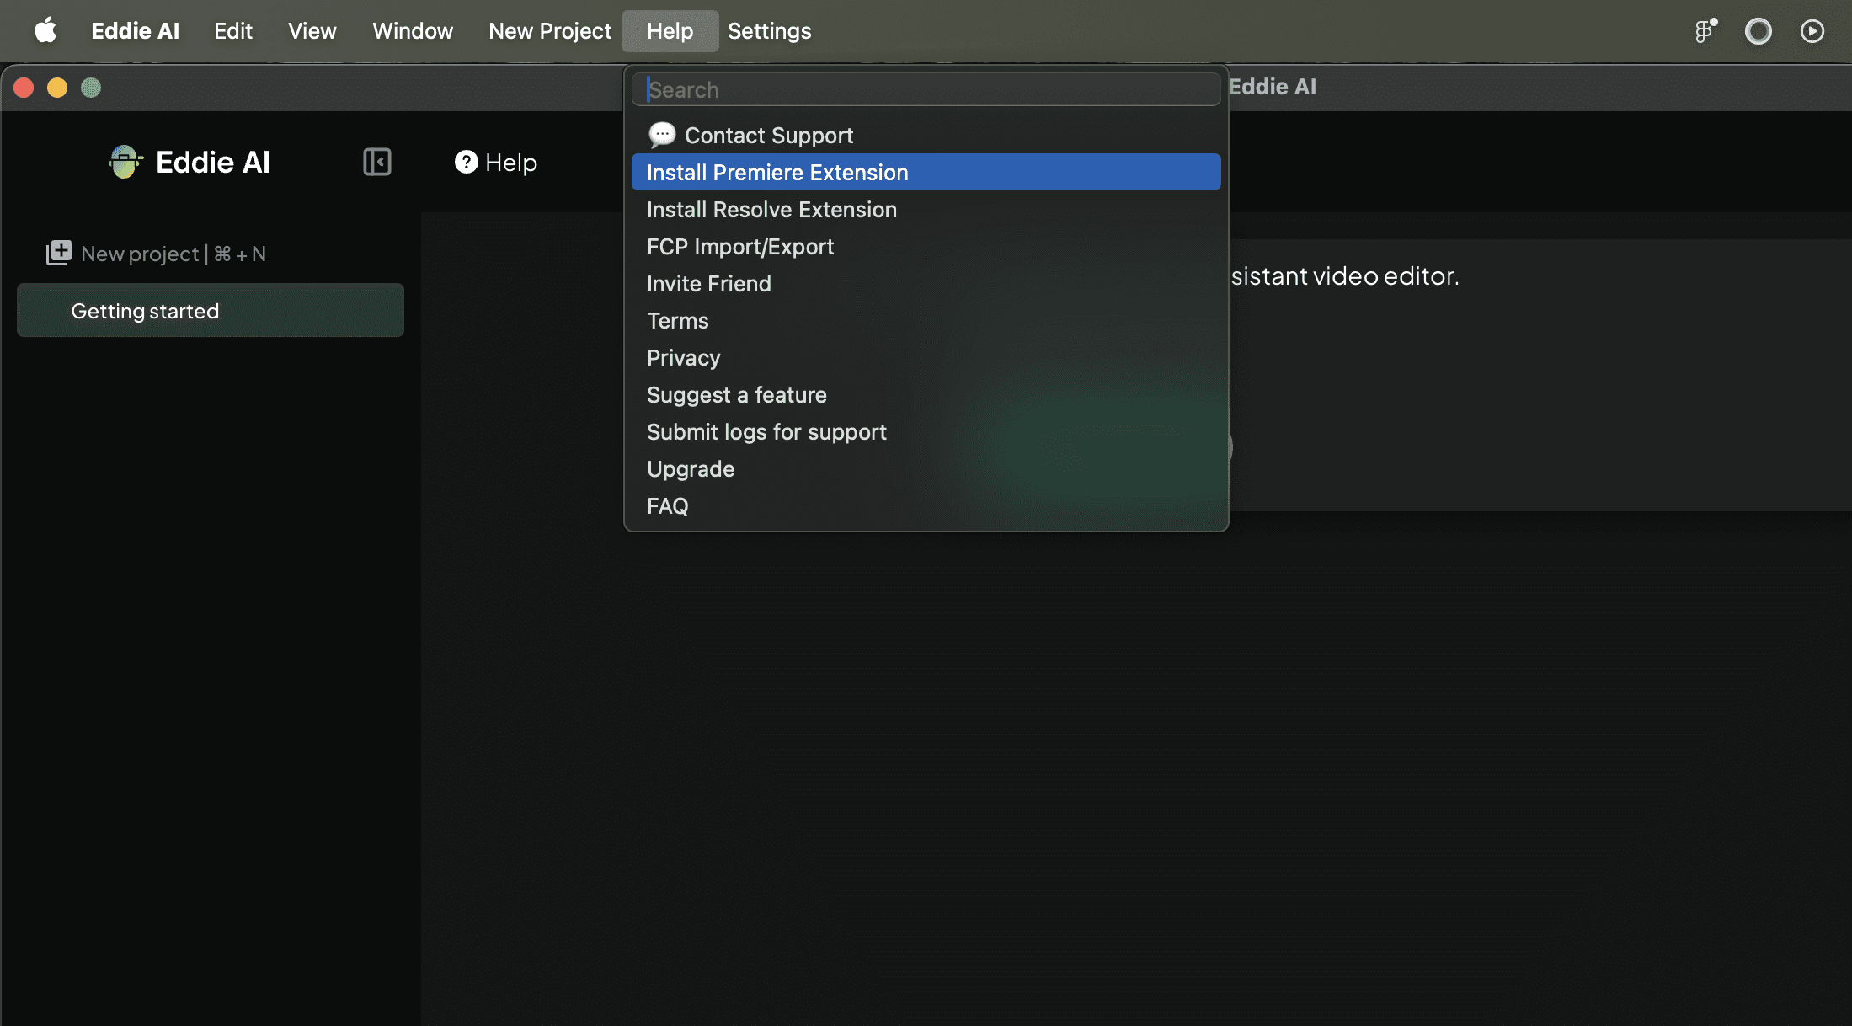Click the Help question mark icon
This screenshot has width=1852, height=1026.
pos(466,162)
